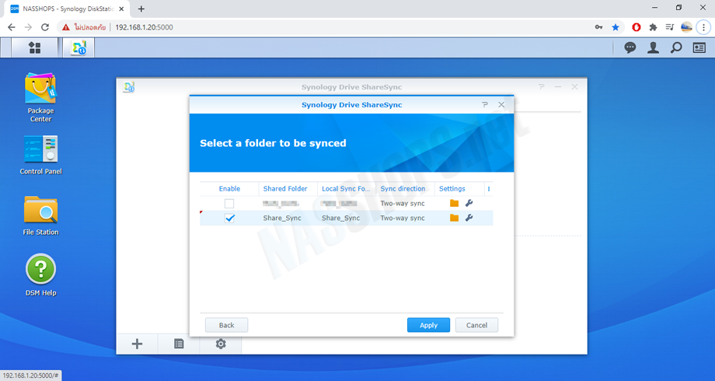Open the DSM Main Menu grid icon
The image size is (715, 381).
point(35,48)
